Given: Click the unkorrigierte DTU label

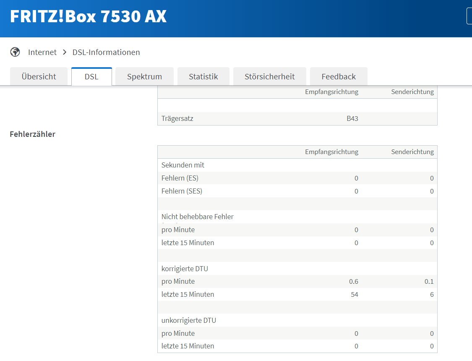Looking at the screenshot, I should click(189, 320).
